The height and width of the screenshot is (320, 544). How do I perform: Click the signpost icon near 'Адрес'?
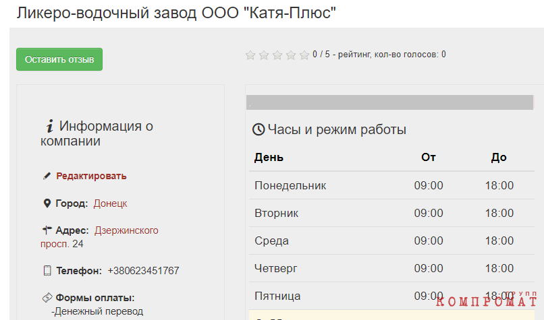point(47,230)
